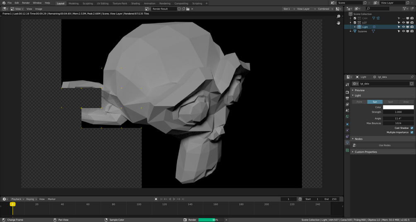Toggle fake user shield beside Render Result
This screenshot has height=222, width=416.
tap(179, 9)
